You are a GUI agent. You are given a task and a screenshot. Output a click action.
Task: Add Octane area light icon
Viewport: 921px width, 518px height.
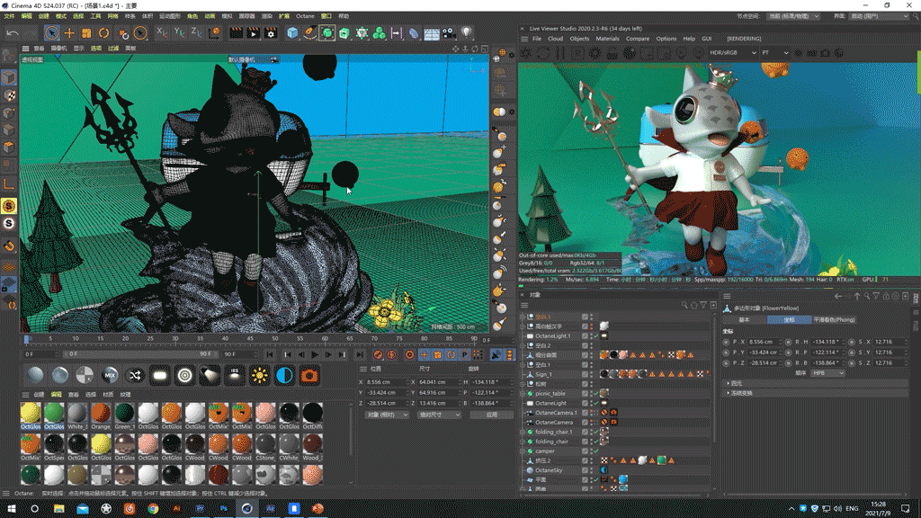point(160,375)
